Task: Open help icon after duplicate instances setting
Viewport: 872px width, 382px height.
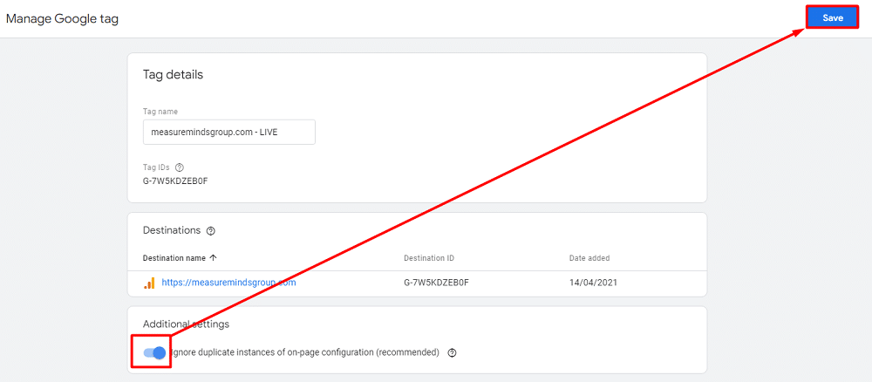Action: click(452, 352)
